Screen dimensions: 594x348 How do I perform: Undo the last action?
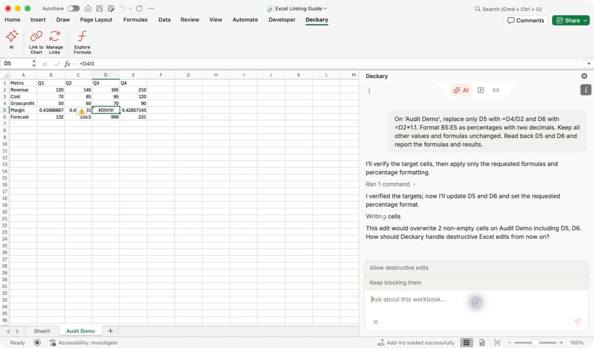[x=122, y=9]
